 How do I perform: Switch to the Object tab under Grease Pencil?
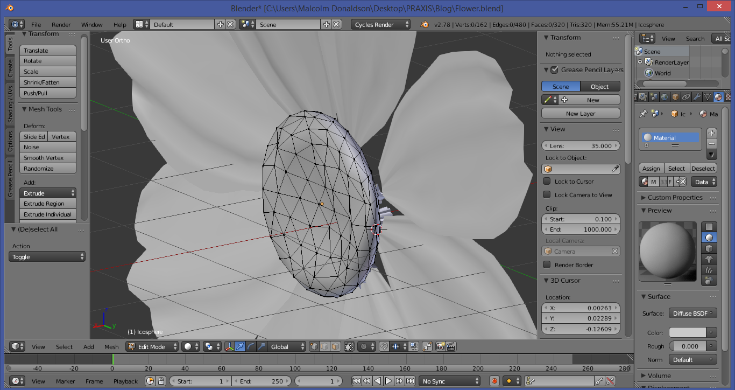[600, 86]
